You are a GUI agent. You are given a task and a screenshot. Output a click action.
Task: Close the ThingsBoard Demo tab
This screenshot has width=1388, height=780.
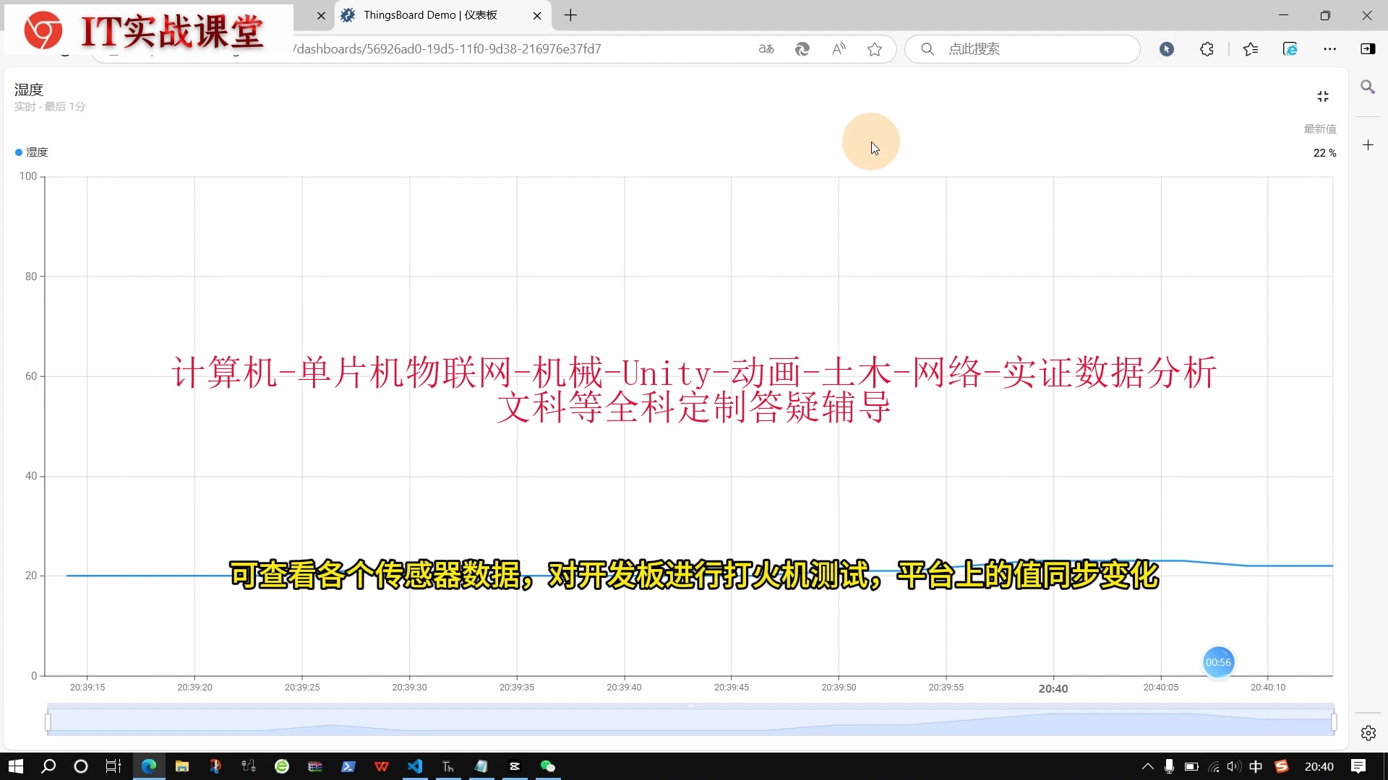pyautogui.click(x=537, y=15)
